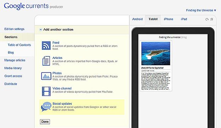Choose the Articles section link
The height and width of the screenshot is (128, 221).
[57, 58]
